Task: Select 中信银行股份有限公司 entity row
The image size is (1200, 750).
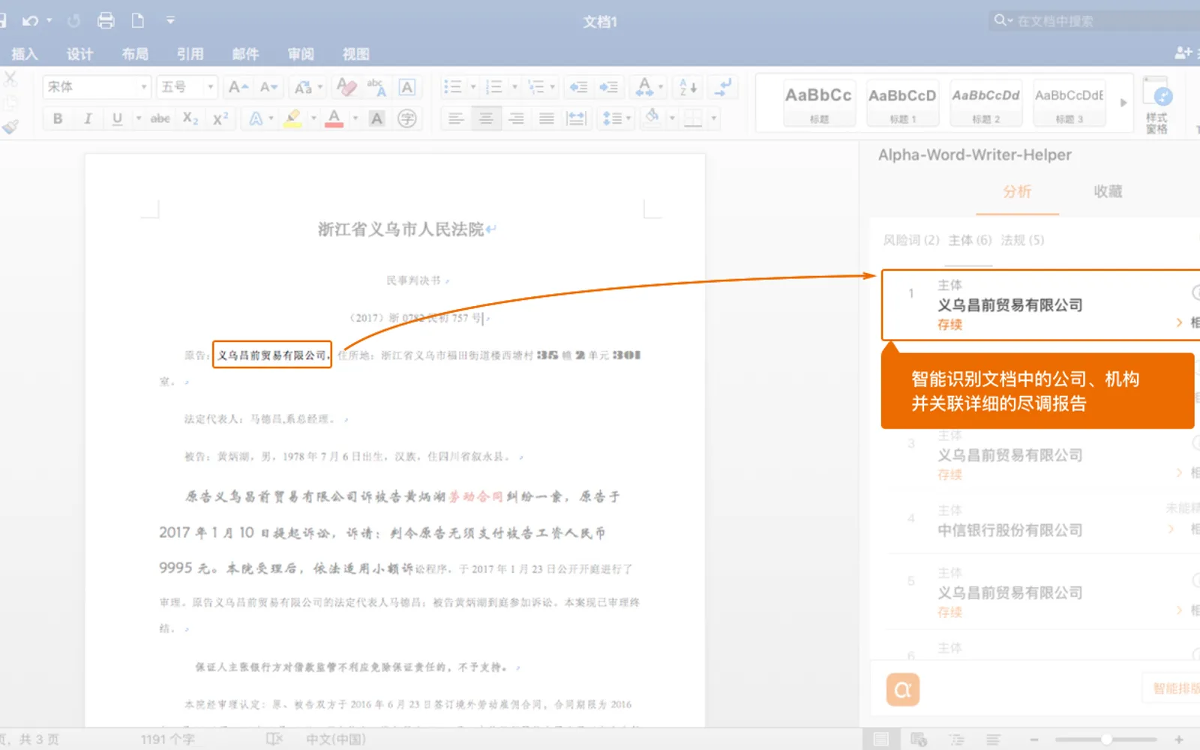Action: point(1042,521)
